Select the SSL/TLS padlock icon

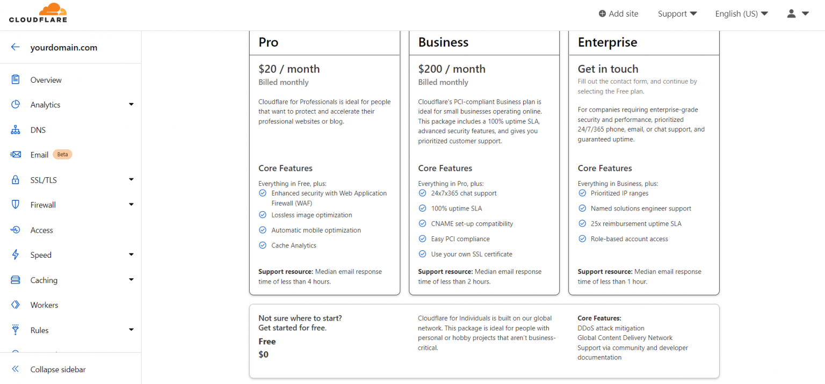[16, 179]
